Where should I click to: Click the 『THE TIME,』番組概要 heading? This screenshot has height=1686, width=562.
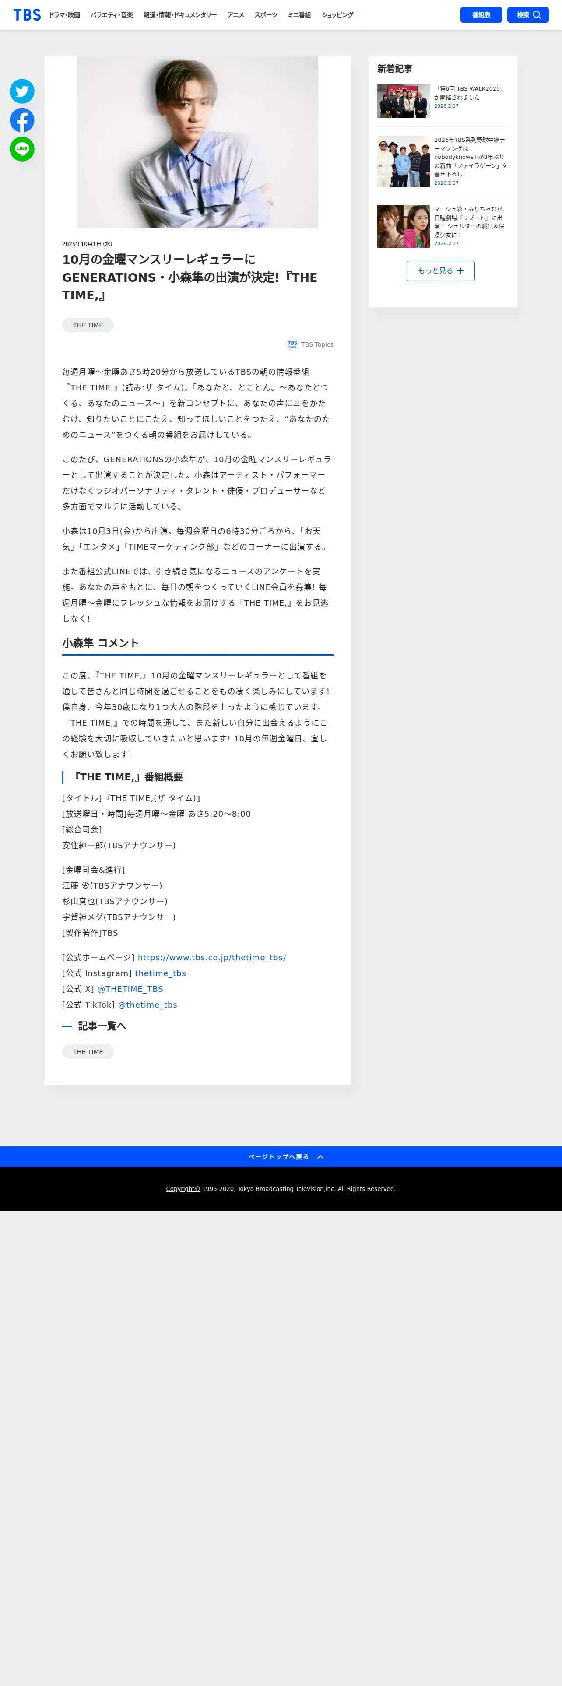tap(127, 777)
